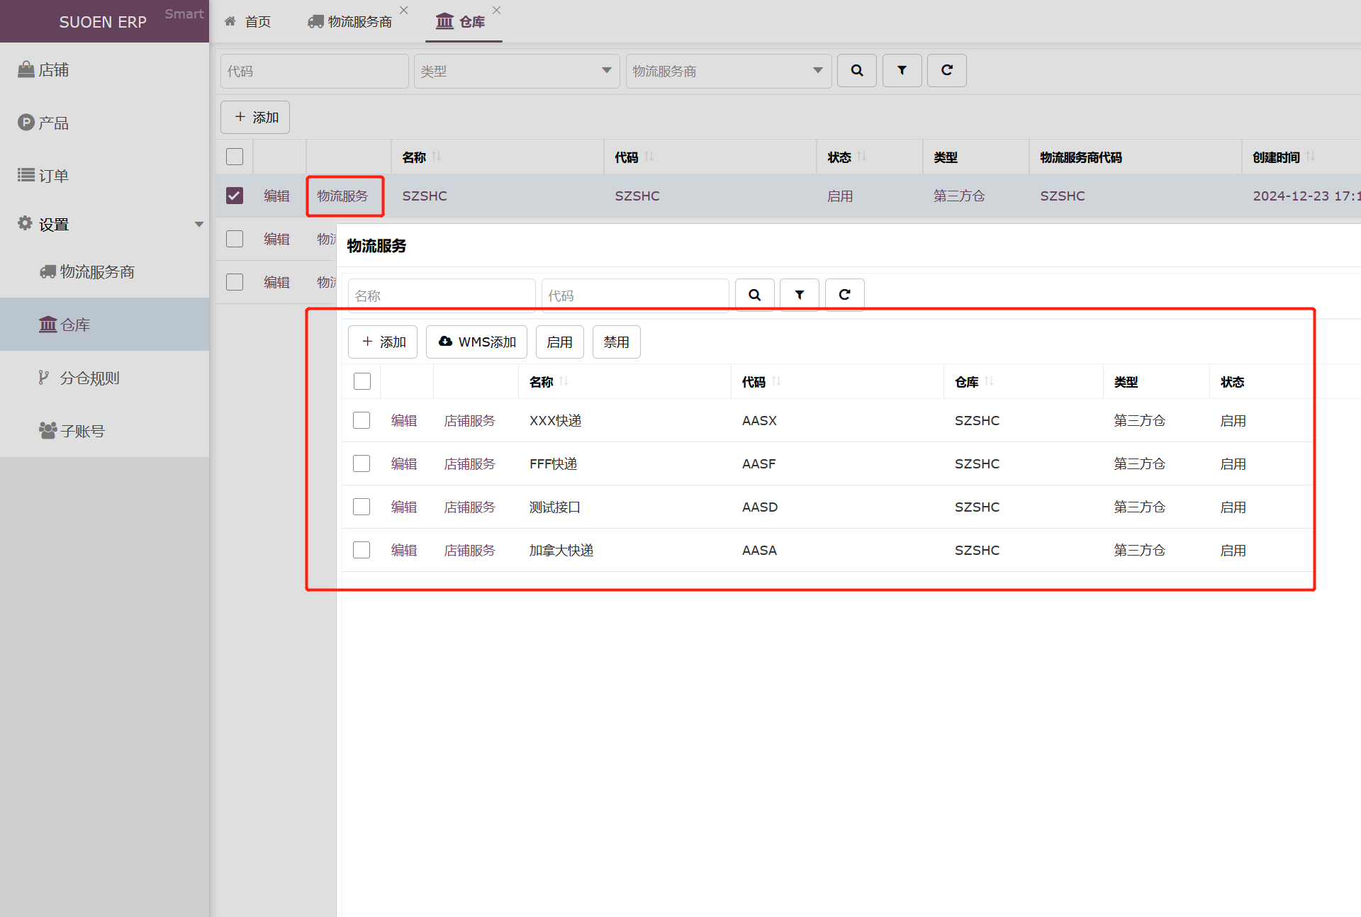Sort warehouse table by 名称 column
Viewport: 1361px width, 917px height.
pyautogui.click(x=437, y=157)
